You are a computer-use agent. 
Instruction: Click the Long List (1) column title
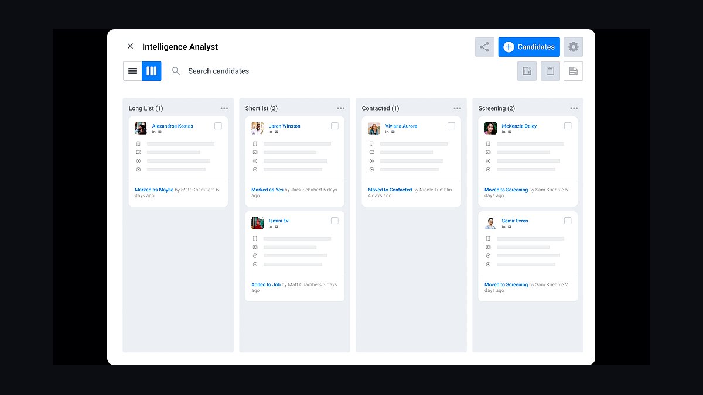[146, 108]
